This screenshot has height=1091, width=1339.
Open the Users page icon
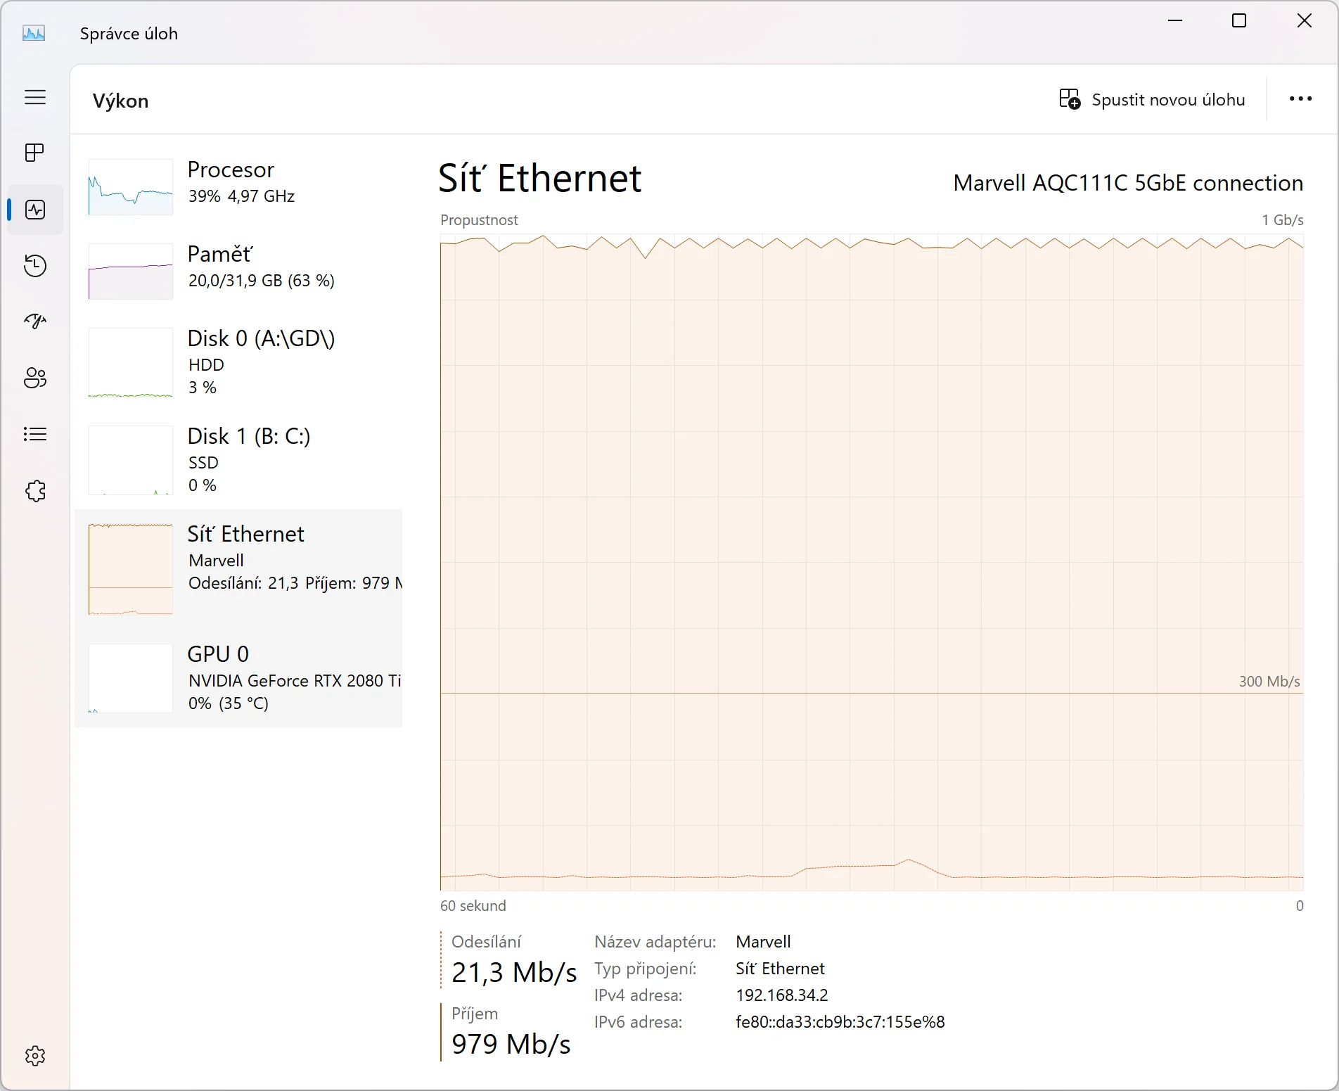35,378
